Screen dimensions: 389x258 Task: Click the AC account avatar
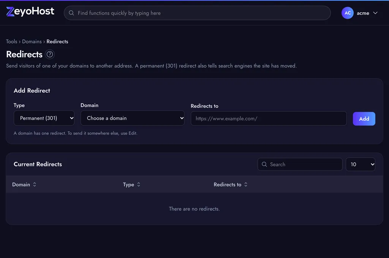click(347, 13)
